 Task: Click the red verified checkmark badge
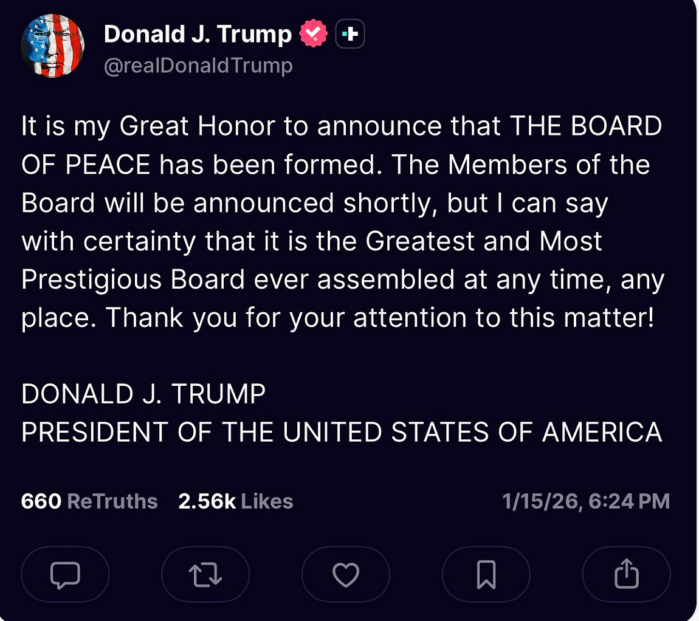pos(313,35)
